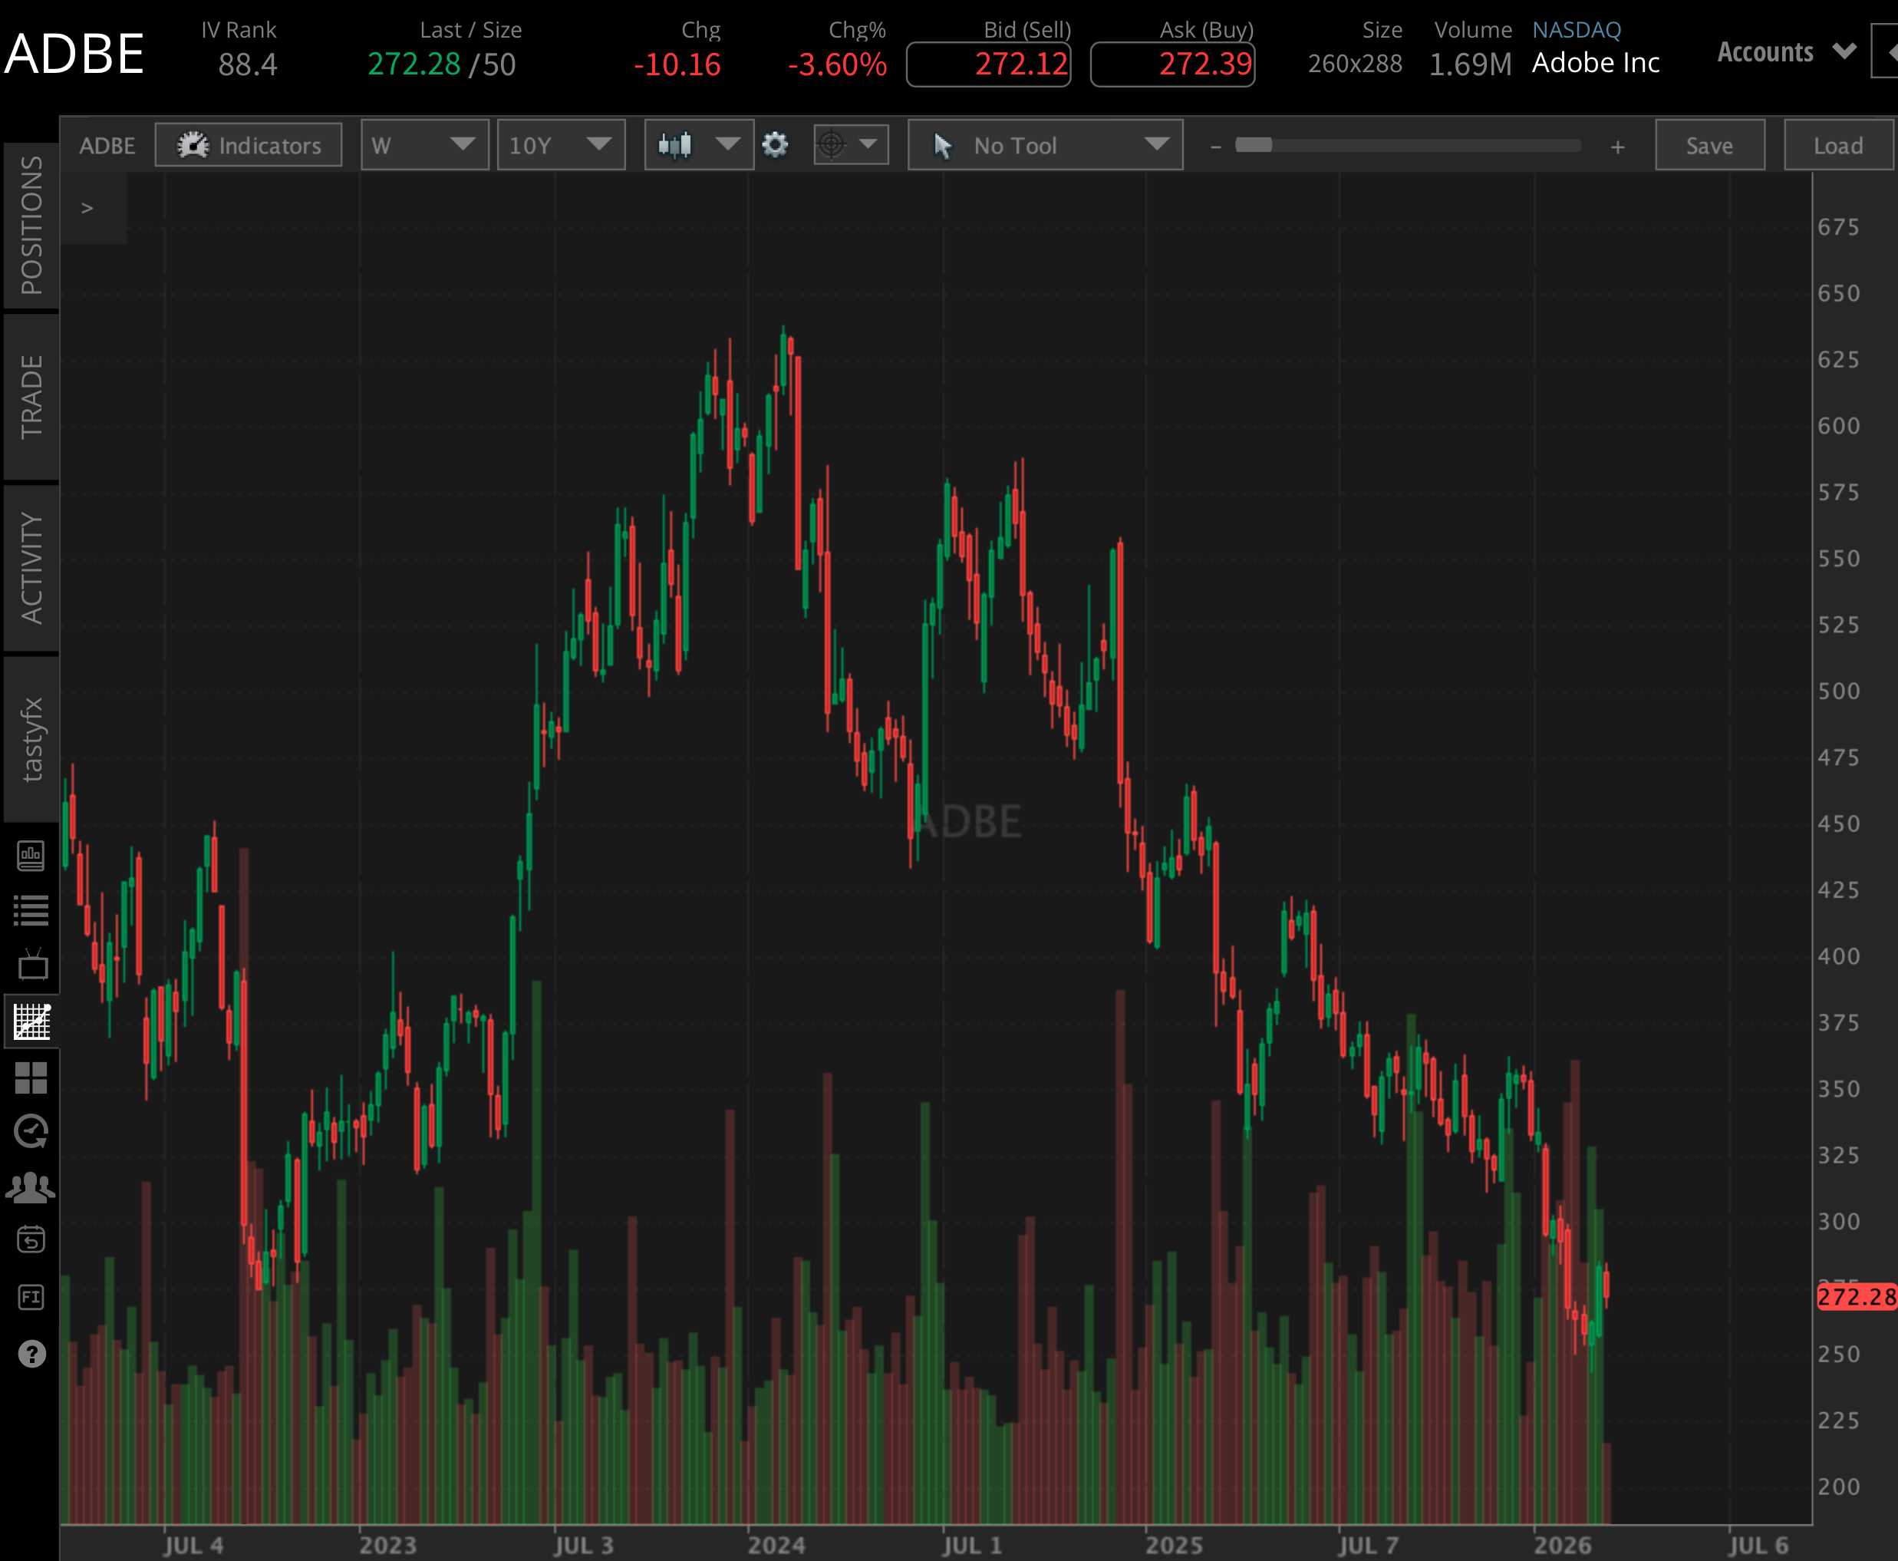This screenshot has height=1561, width=1898.
Task: Click the Bid price 272.12 field
Action: pos(989,63)
